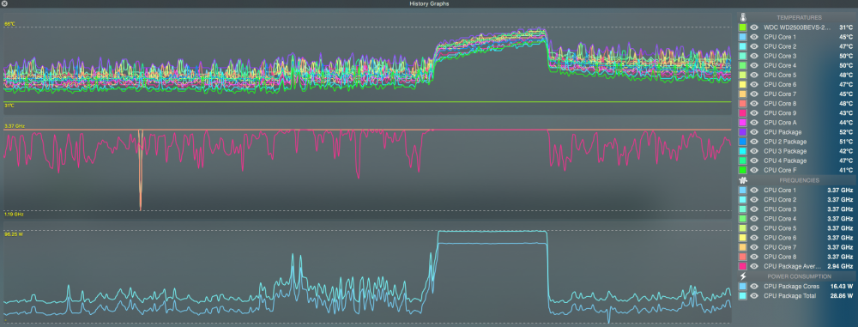The width and height of the screenshot is (858, 327).
Task: Toggle visibility of CPU Core 3 temperature
Action: click(754, 56)
